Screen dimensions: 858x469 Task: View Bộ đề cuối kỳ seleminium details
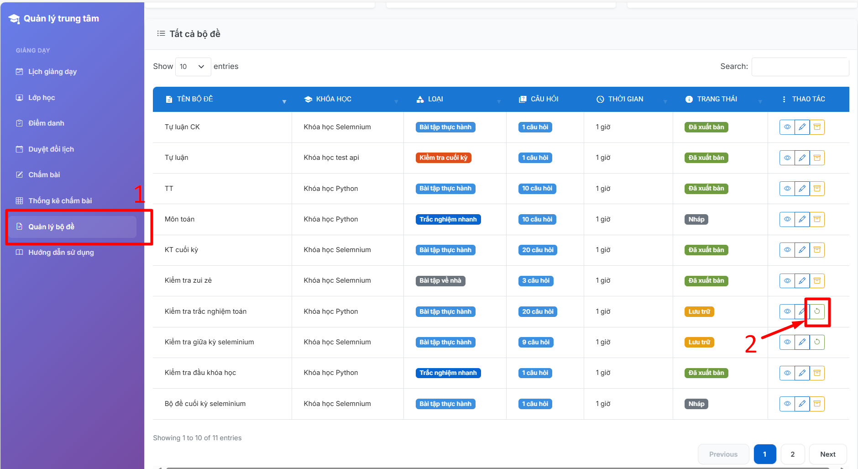[787, 404]
